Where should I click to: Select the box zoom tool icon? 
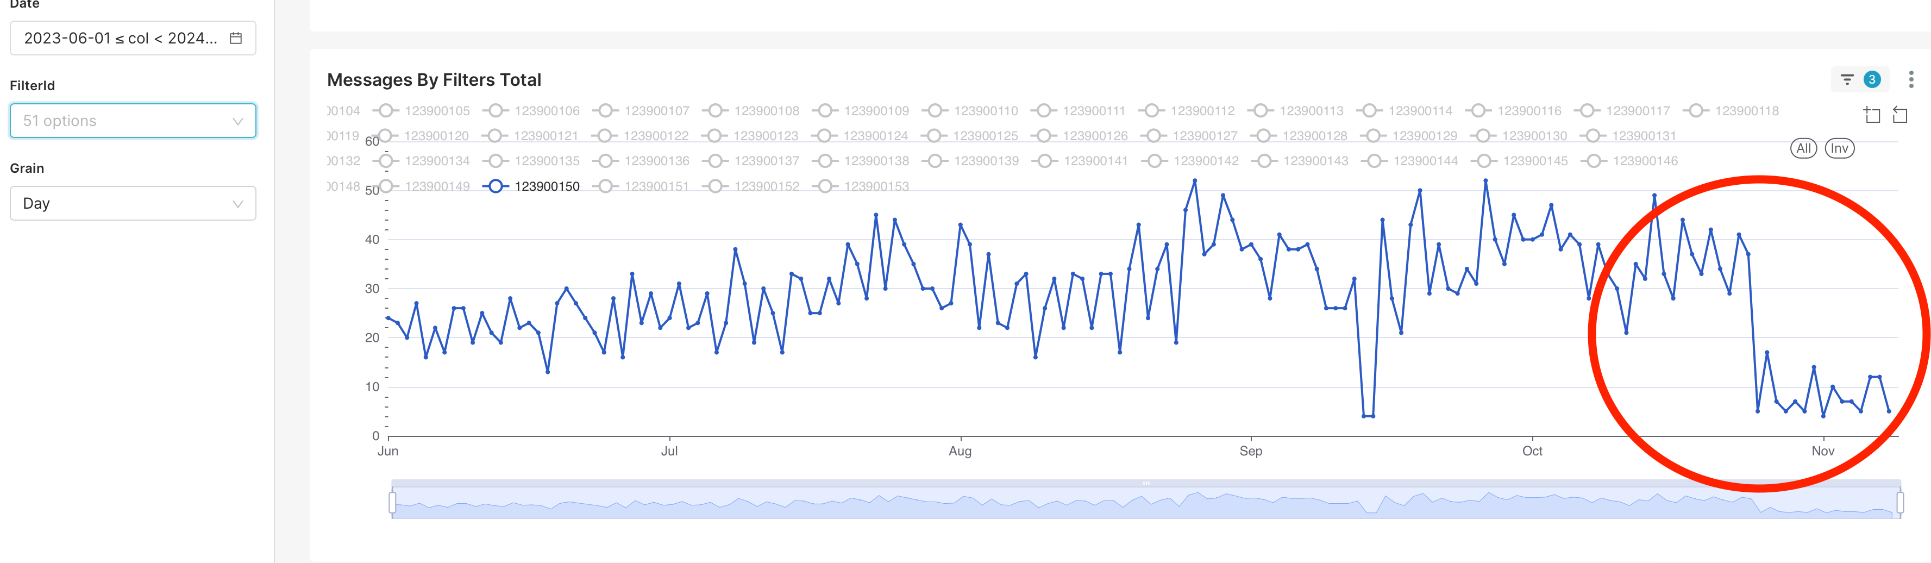pos(1871,114)
